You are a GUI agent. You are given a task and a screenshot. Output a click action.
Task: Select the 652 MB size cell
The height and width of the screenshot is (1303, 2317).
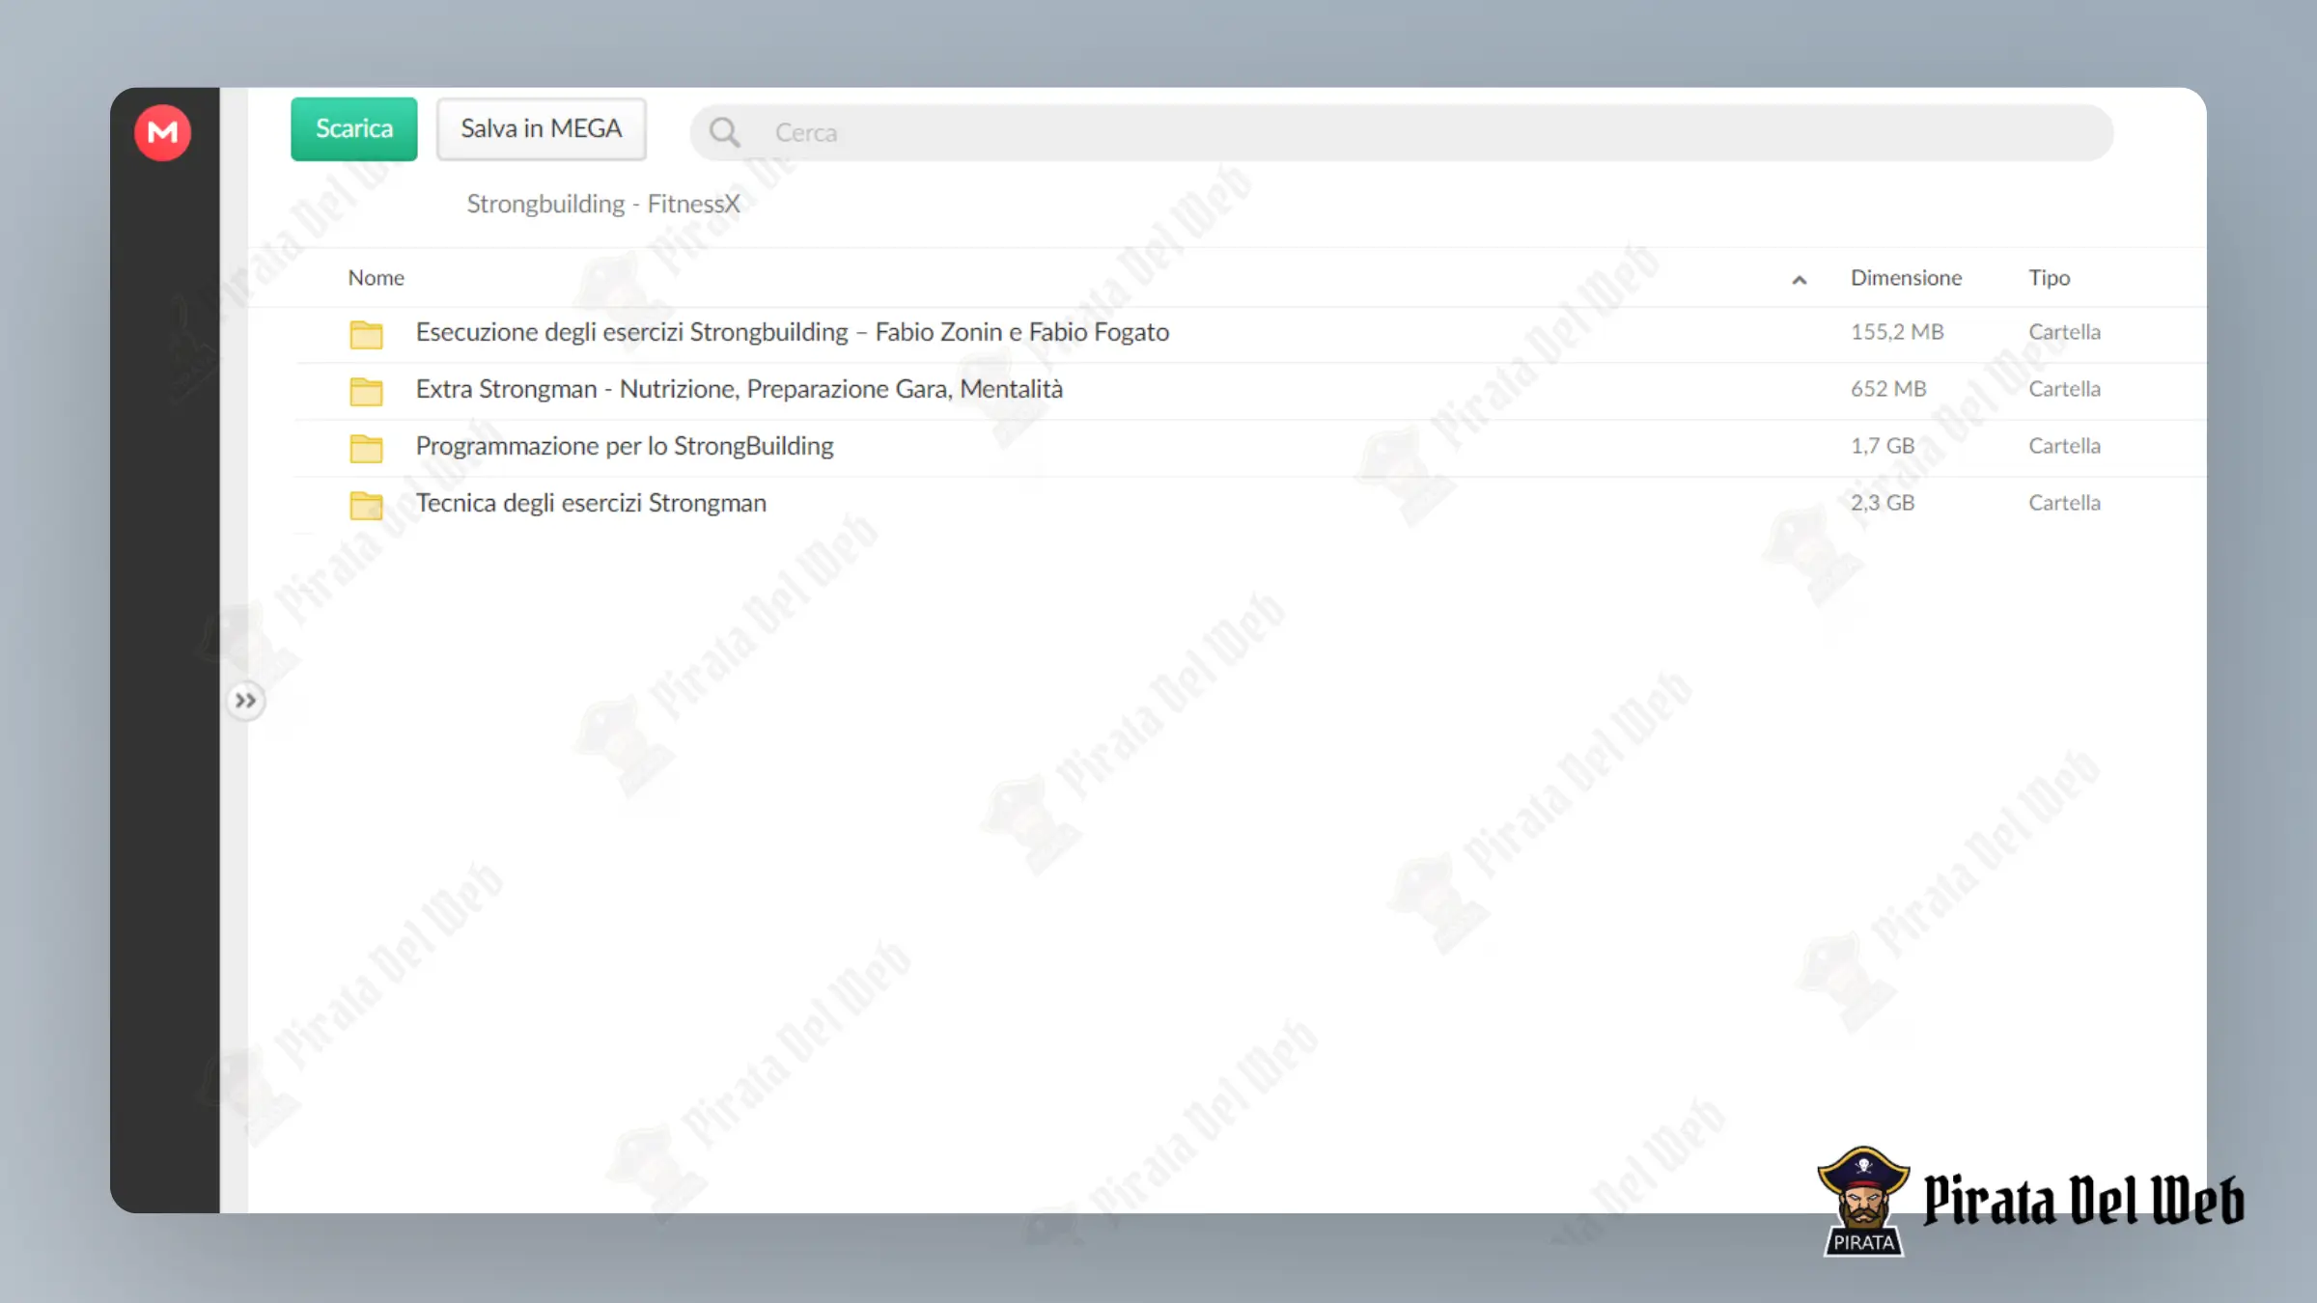1888,389
